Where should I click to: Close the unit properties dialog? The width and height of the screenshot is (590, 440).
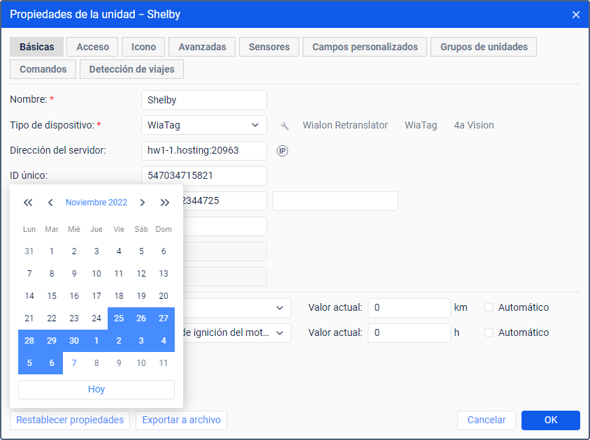[576, 14]
